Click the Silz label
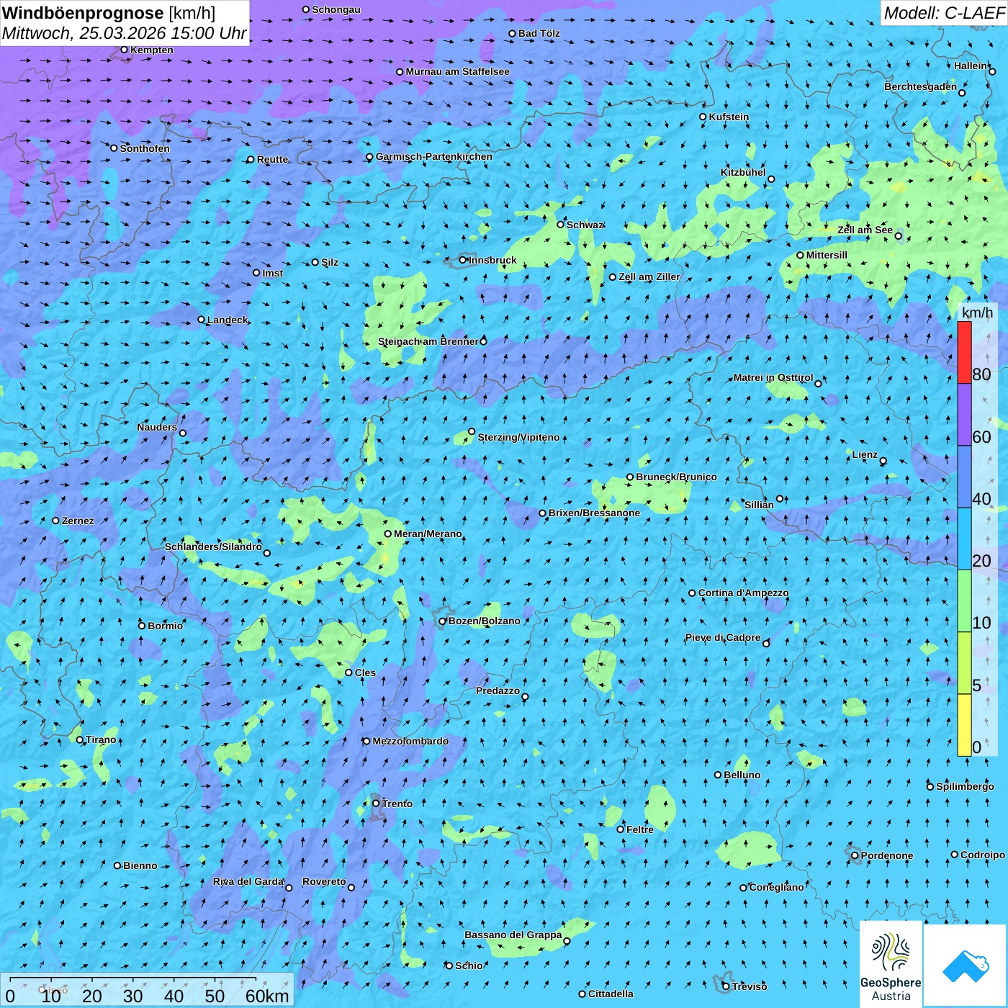 point(330,262)
